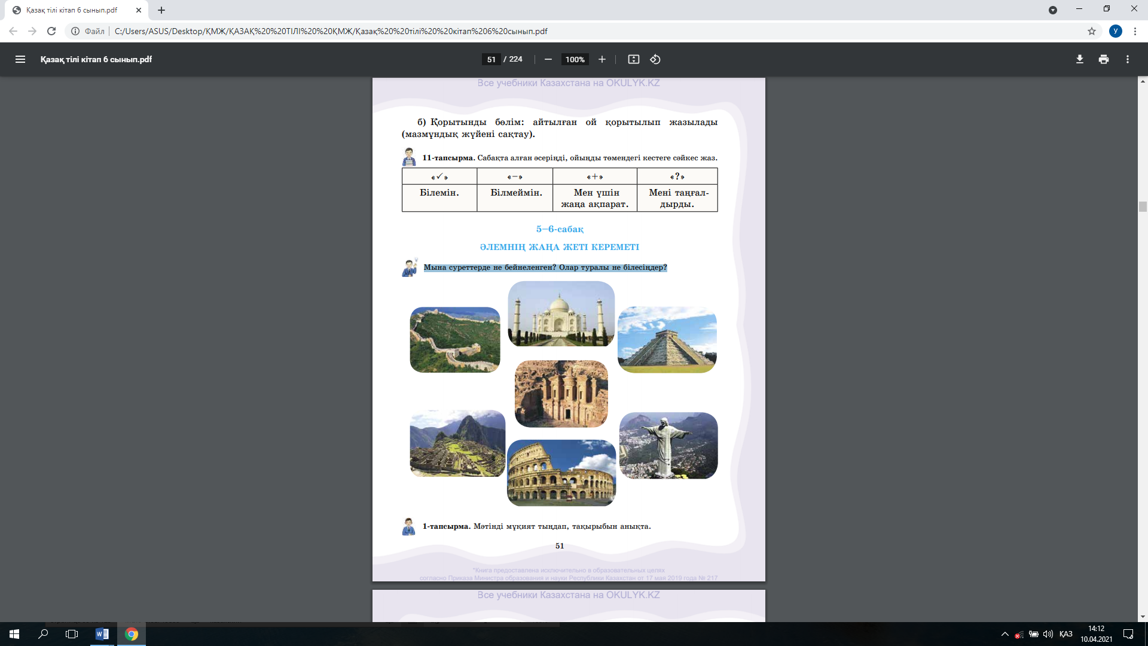Rotate the document counterclockwise
1148x646 pixels.
tap(655, 59)
